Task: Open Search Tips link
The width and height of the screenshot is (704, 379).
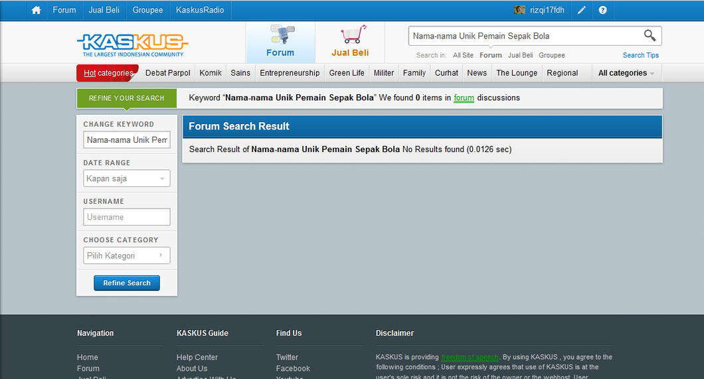Action: (641, 55)
